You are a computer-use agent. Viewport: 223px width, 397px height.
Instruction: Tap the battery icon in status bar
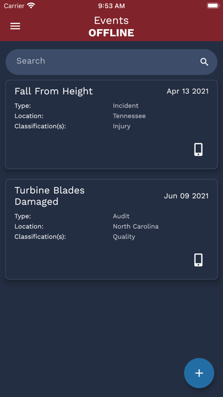point(213,6)
